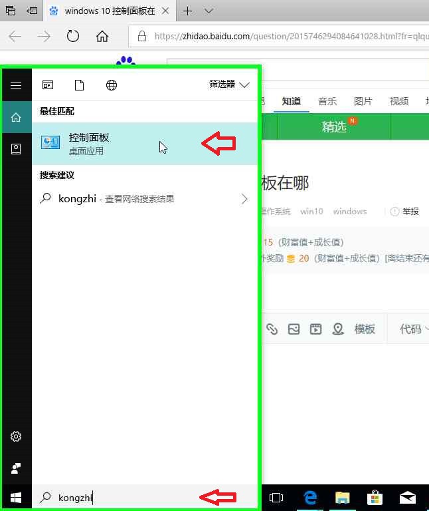Viewport: 429px width, 511px height.
Task: Filter results by Documents icon
Action: pyautogui.click(x=80, y=85)
